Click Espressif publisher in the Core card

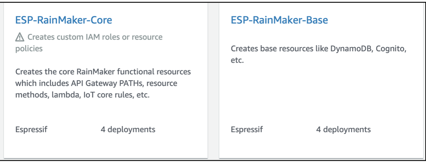(31, 129)
